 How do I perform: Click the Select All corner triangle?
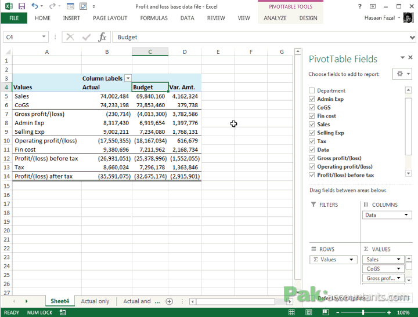(x=8, y=52)
